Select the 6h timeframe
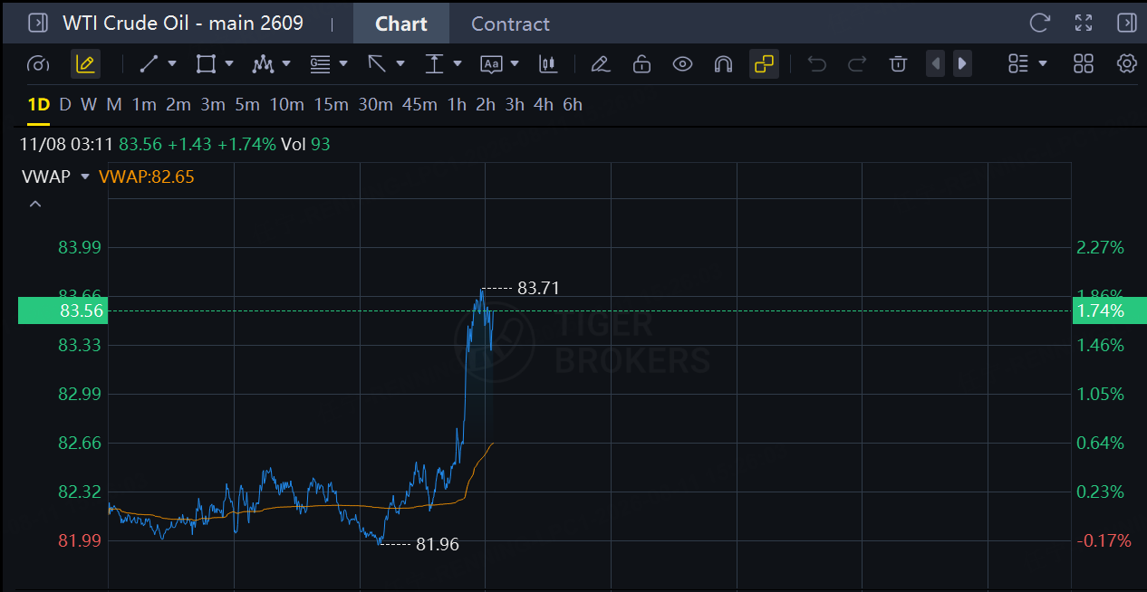 573,104
